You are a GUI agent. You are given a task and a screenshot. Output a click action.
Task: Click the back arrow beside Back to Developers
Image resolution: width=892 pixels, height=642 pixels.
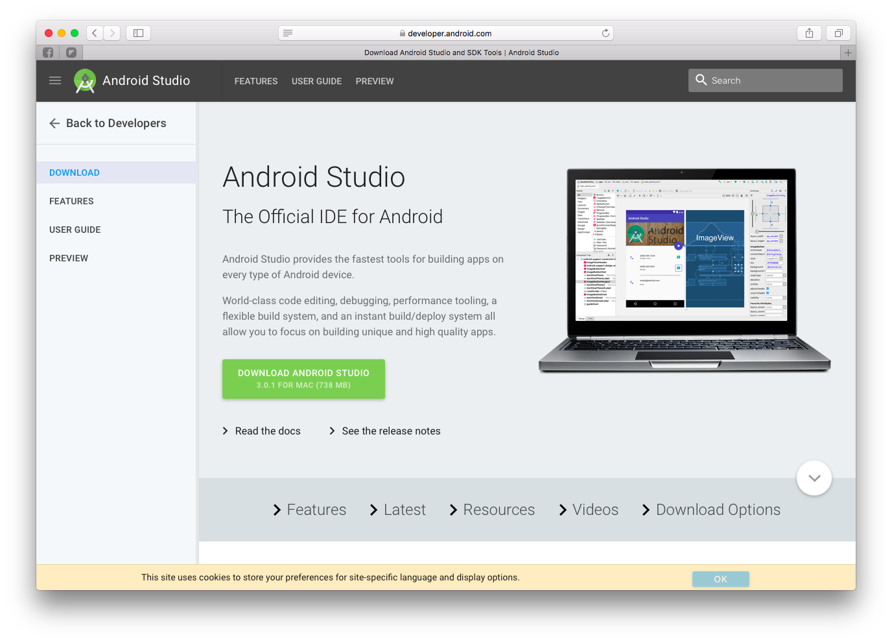[x=54, y=123]
